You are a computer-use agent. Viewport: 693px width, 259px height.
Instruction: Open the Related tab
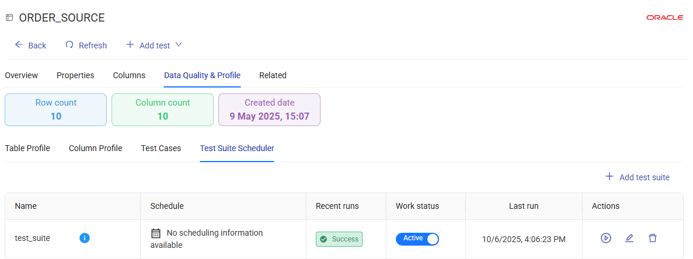point(273,75)
